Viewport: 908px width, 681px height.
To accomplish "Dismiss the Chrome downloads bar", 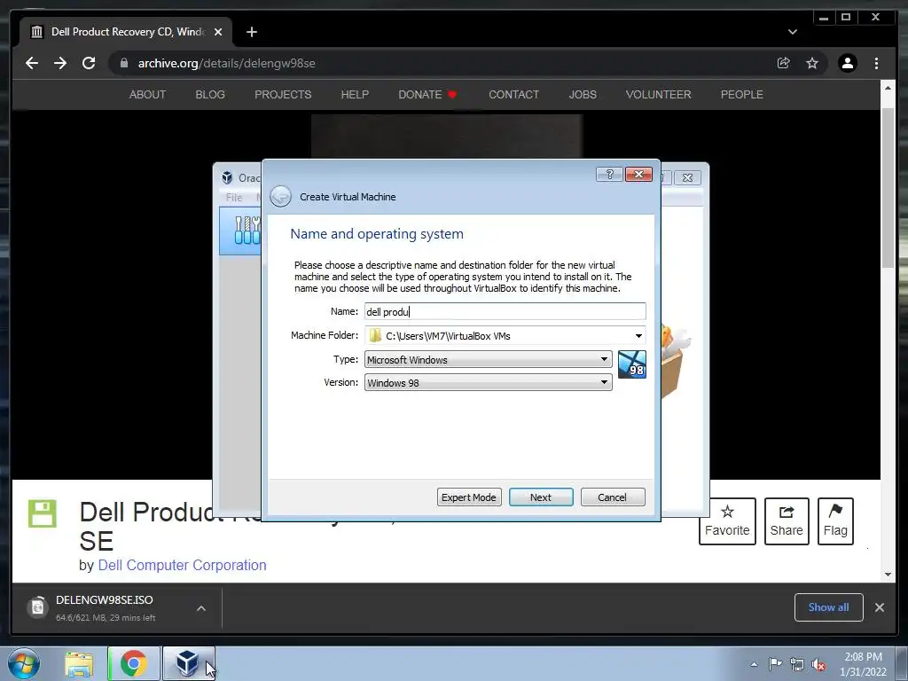I will pos(879,607).
